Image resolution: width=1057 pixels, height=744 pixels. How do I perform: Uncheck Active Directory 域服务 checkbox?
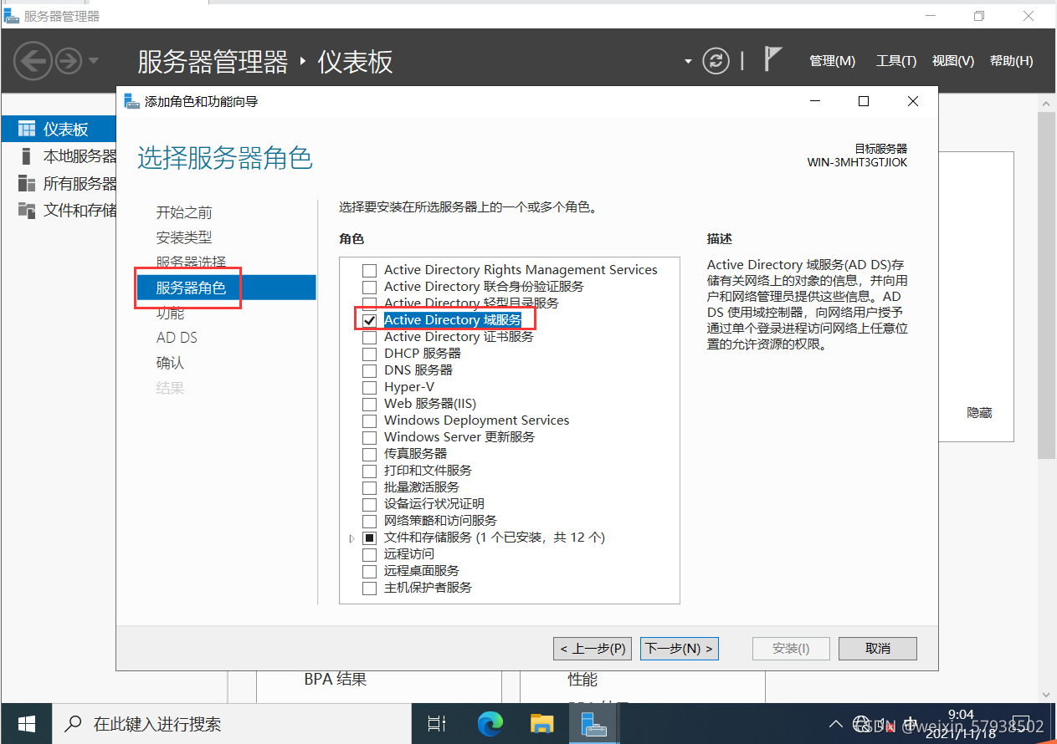click(369, 320)
